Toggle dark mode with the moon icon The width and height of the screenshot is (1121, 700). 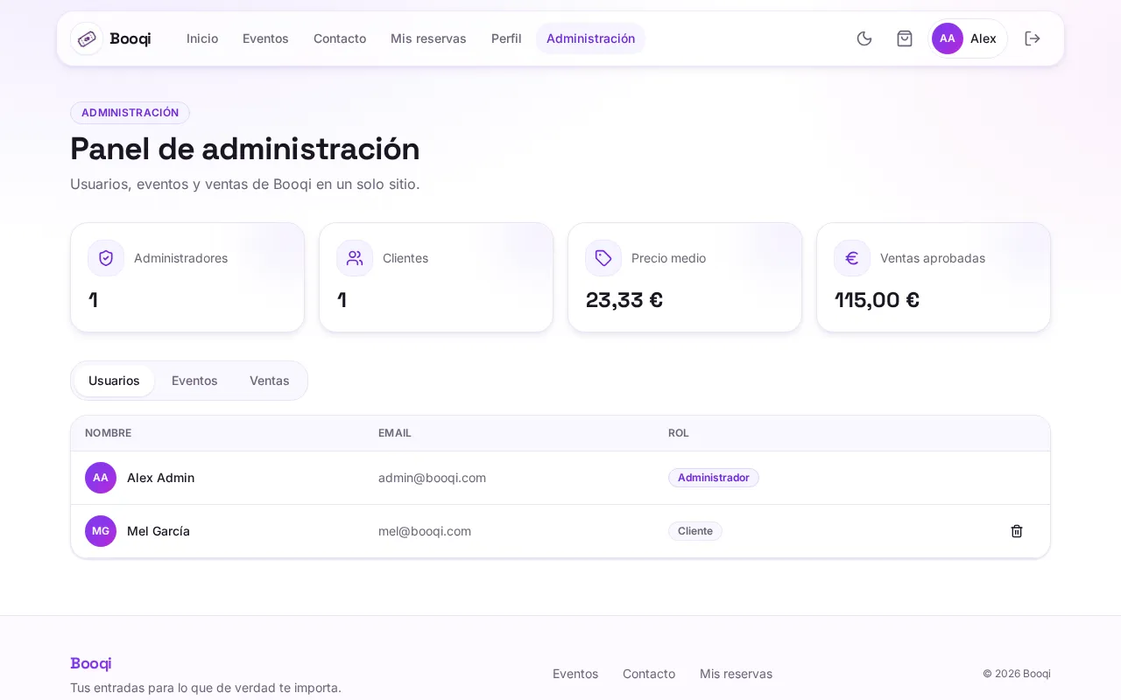tap(864, 38)
